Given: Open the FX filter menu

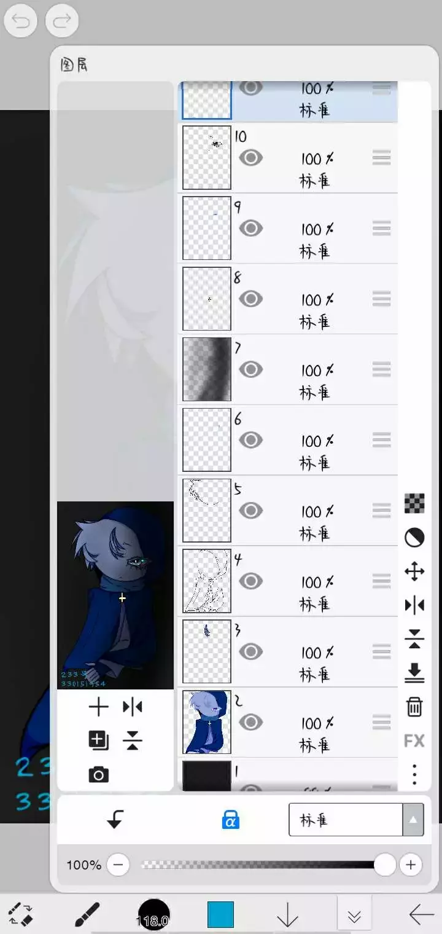Looking at the screenshot, I should click(414, 740).
